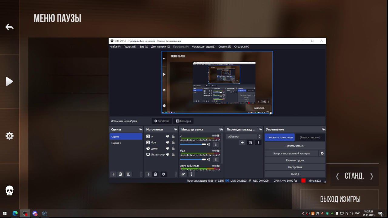Undock the Источники panel with its float icon
The width and height of the screenshot is (388, 218).
pyautogui.click(x=176, y=130)
